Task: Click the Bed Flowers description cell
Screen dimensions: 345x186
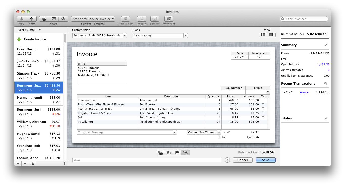Action: coord(172,104)
